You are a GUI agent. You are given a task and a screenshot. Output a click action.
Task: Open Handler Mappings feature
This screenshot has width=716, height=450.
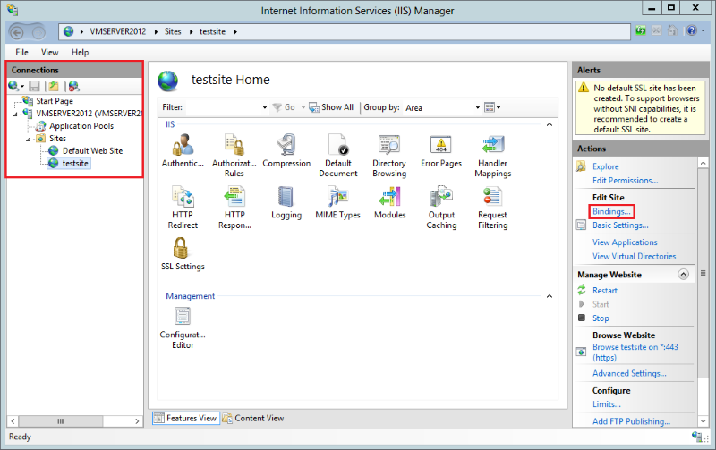pyautogui.click(x=493, y=155)
